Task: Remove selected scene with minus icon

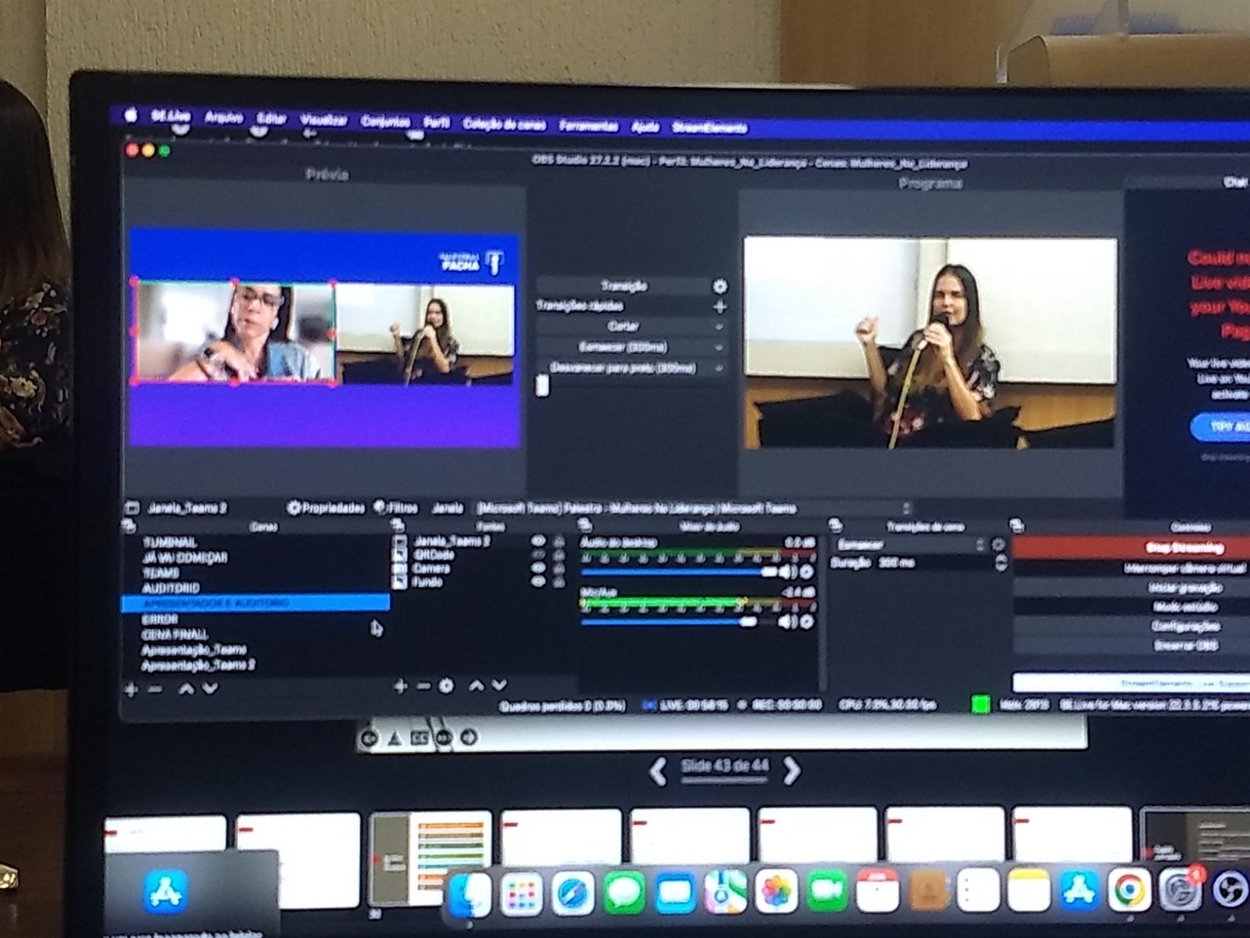Action: click(155, 689)
